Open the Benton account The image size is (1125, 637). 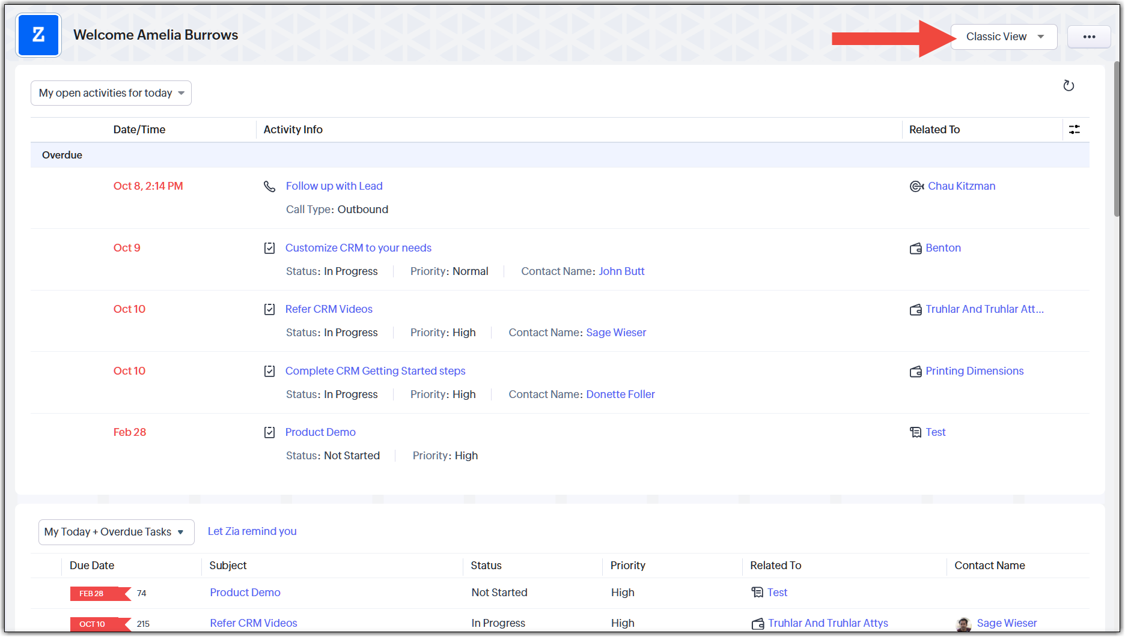(943, 248)
